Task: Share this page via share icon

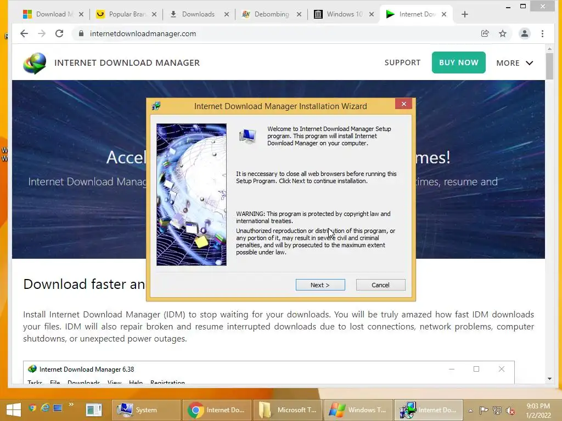Action: tap(485, 33)
